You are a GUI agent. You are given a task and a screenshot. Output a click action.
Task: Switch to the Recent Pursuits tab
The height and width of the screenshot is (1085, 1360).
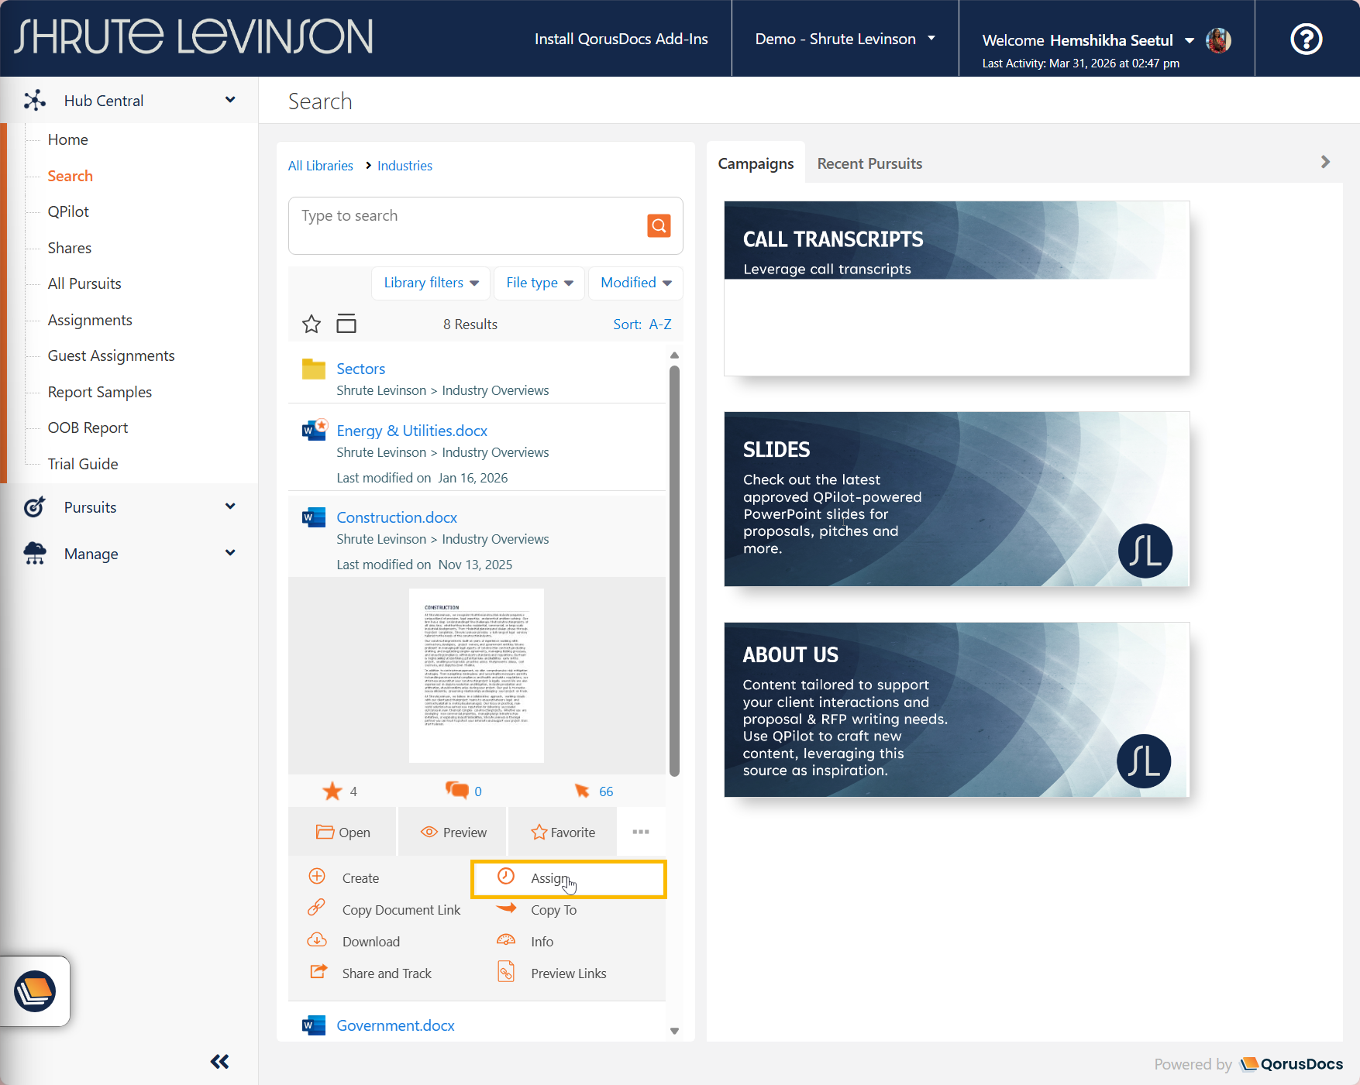pyautogui.click(x=869, y=163)
